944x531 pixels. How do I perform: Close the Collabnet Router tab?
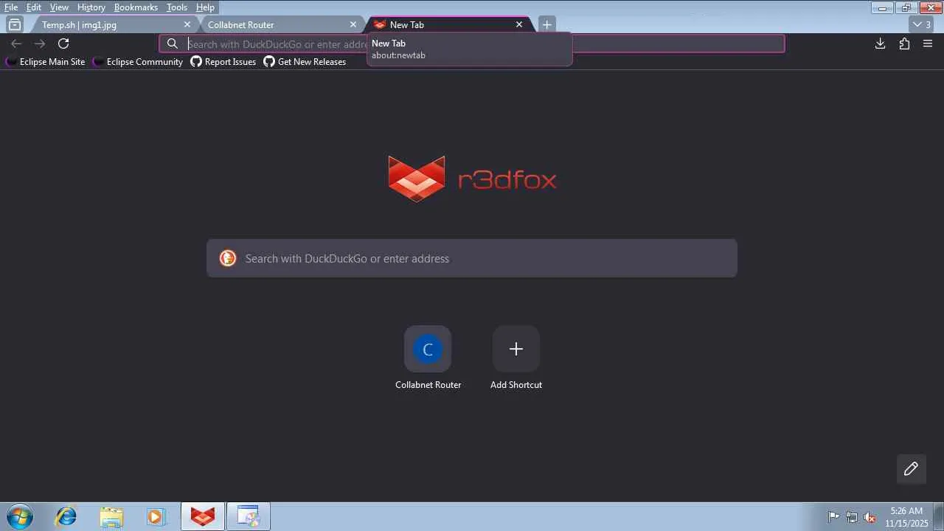tap(353, 24)
